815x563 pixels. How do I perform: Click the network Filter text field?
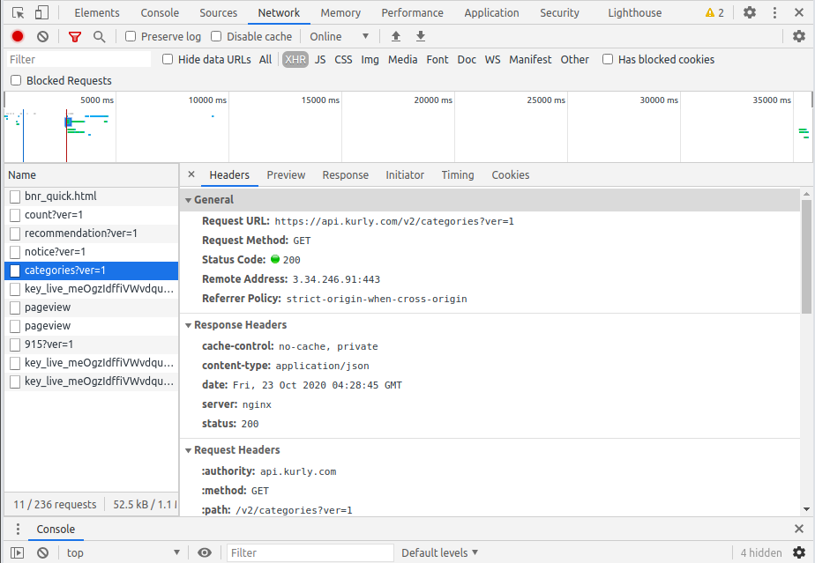point(79,59)
